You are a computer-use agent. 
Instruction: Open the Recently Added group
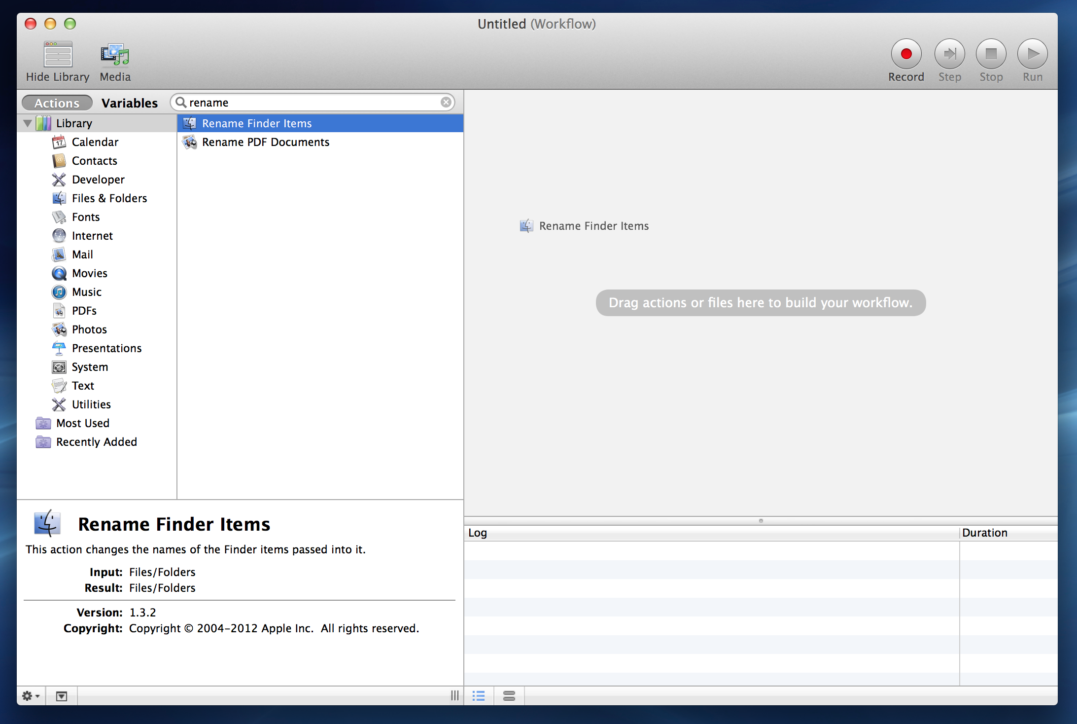(96, 441)
